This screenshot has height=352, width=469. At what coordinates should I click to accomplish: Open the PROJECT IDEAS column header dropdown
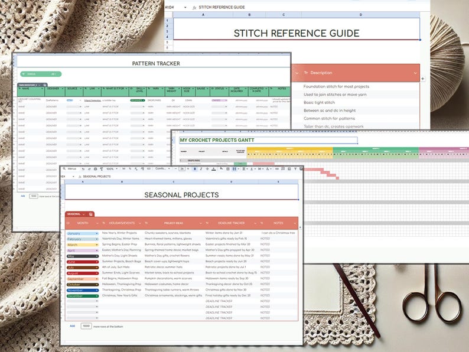tap(200, 223)
